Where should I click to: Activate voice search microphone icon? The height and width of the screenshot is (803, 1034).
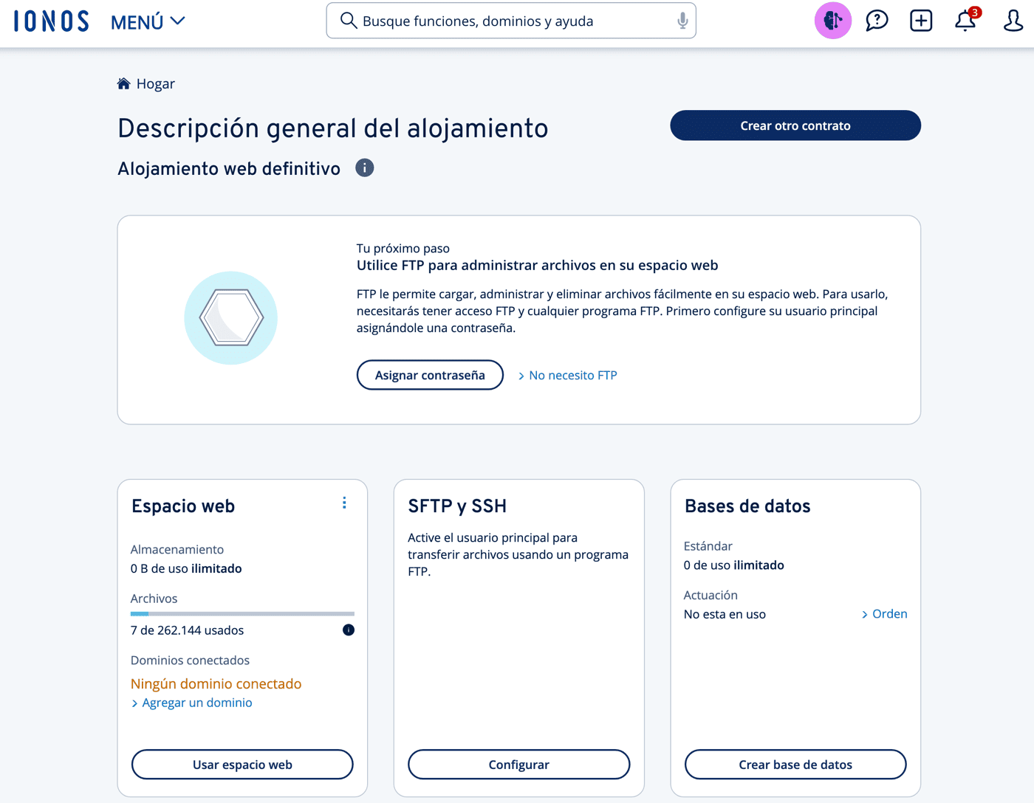coord(682,21)
